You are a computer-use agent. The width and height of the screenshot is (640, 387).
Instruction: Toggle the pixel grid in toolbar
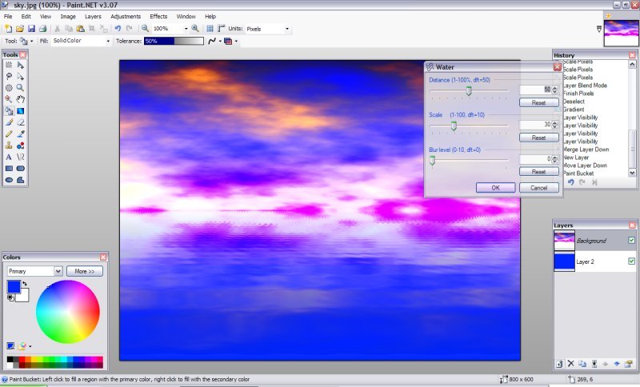210,29
